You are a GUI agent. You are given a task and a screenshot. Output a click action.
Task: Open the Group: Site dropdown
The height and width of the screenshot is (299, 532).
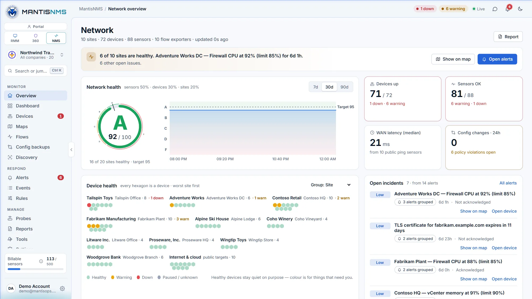[331, 185]
